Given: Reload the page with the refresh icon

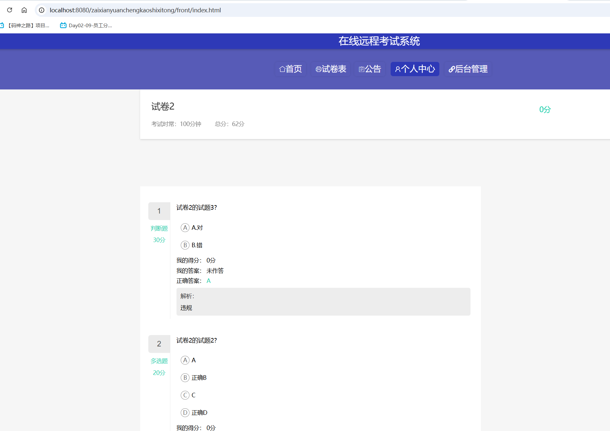Looking at the screenshot, I should 10,10.
